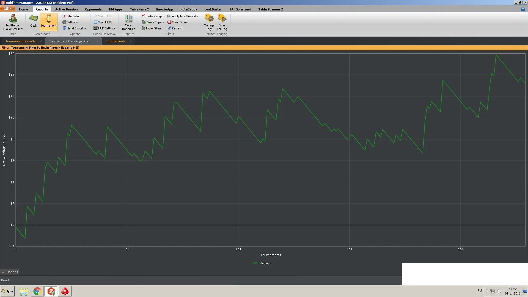
Task: Open Hand Importing
Action: pyautogui.click(x=75, y=28)
